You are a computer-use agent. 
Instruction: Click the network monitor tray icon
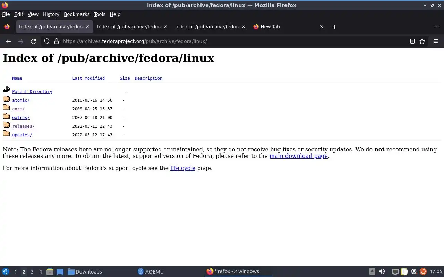[395, 271]
